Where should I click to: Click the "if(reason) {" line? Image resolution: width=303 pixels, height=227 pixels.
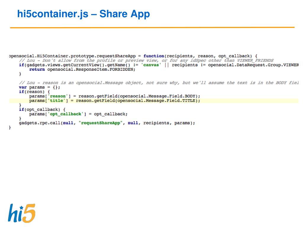[34, 92]
